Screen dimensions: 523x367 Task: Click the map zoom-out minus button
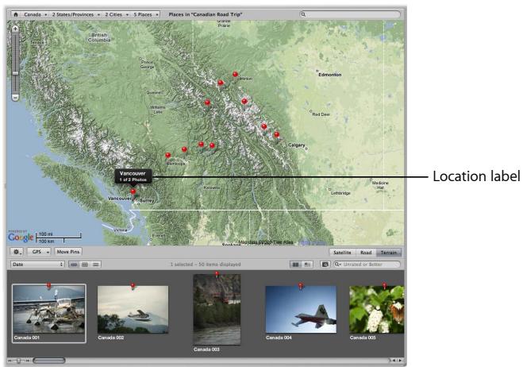[15, 97]
